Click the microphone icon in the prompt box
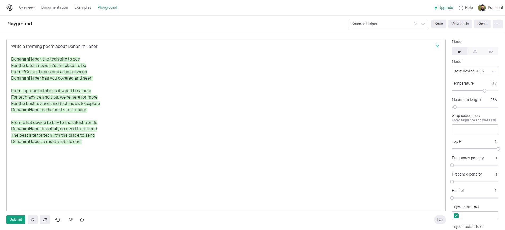This screenshot has height=230, width=505. pos(437,46)
